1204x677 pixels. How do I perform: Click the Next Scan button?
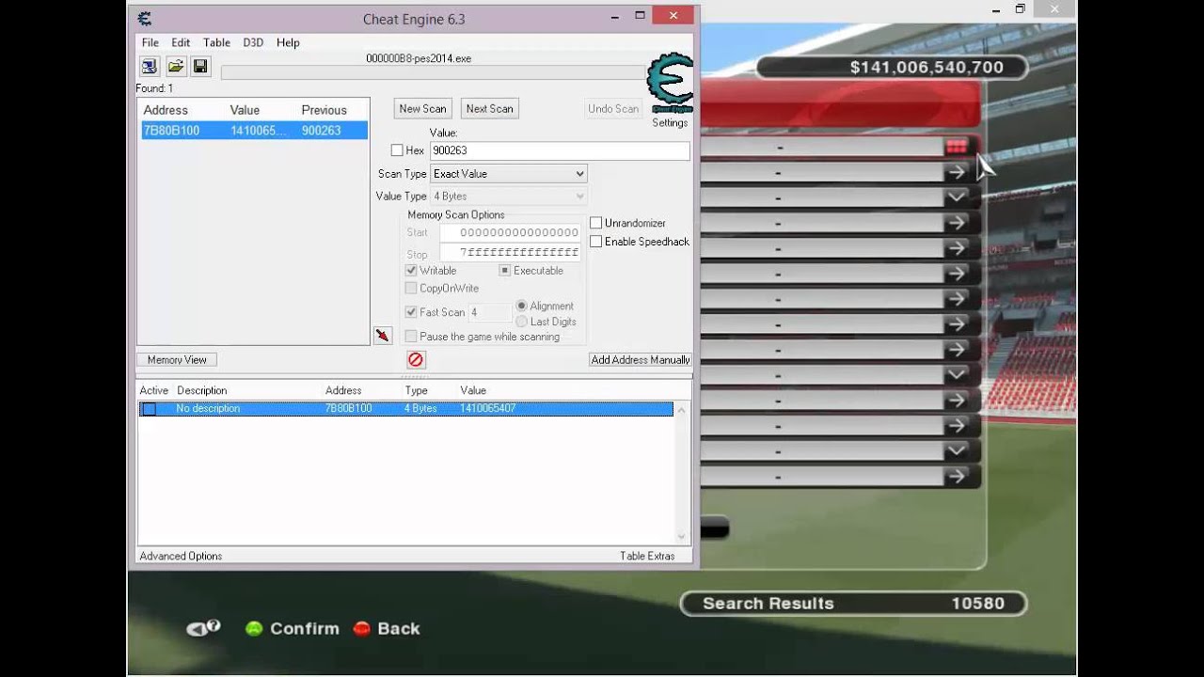(x=489, y=109)
